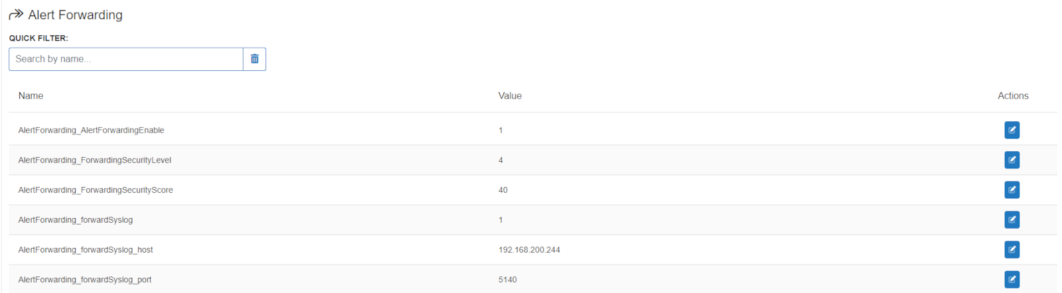This screenshot has height=293, width=1062.
Task: Click the QUICK FILTER label
Action: click(x=38, y=38)
